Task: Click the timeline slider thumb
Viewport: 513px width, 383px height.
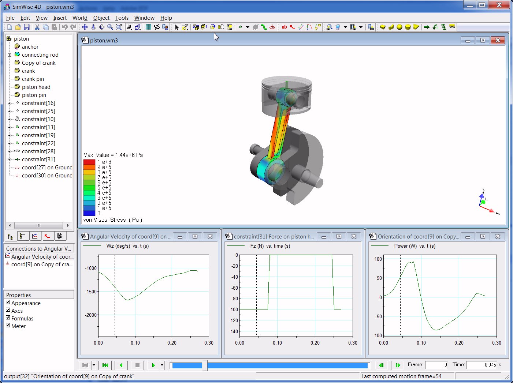Action: (x=205, y=365)
